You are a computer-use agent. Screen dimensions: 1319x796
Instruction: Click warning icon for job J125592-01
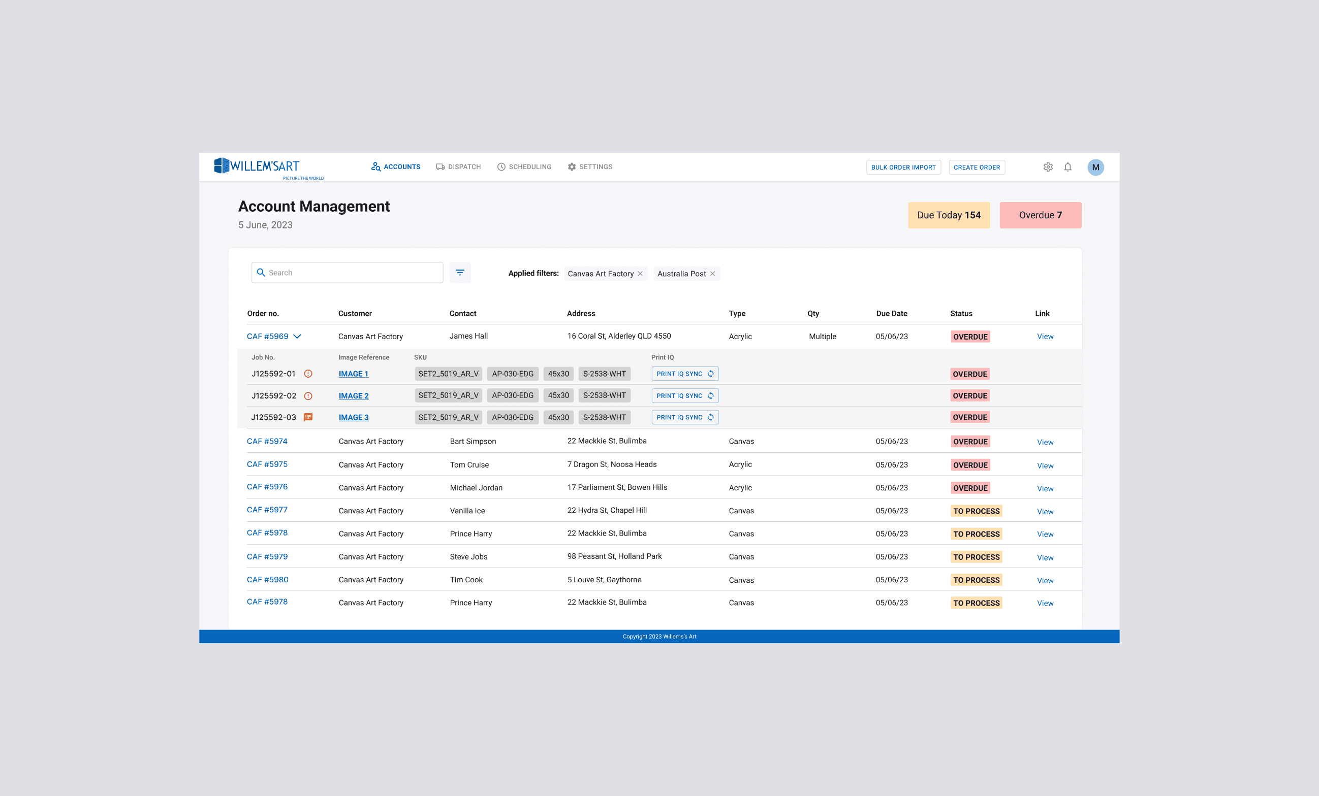308,374
